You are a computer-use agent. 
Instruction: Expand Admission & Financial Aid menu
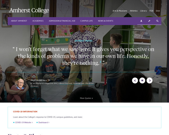tap(62, 21)
